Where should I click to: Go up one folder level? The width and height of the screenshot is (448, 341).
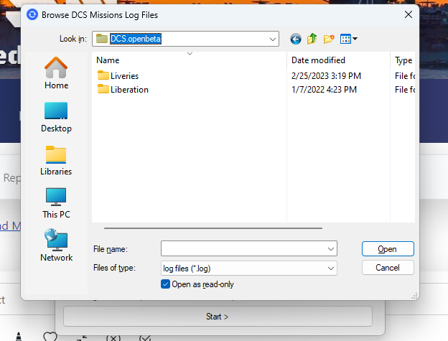click(312, 39)
